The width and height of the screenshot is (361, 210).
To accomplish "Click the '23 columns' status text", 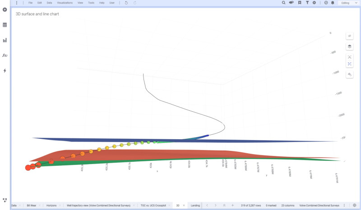I will [x=288, y=205].
